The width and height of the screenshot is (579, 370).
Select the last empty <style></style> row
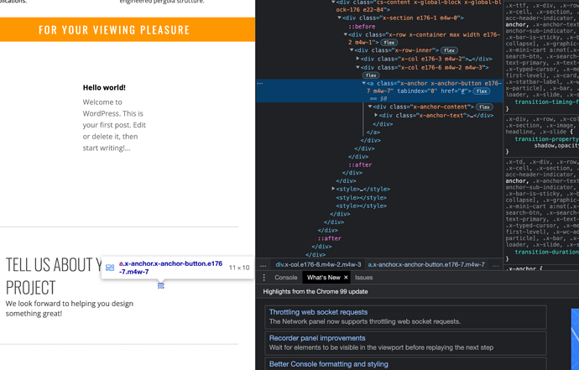click(361, 206)
